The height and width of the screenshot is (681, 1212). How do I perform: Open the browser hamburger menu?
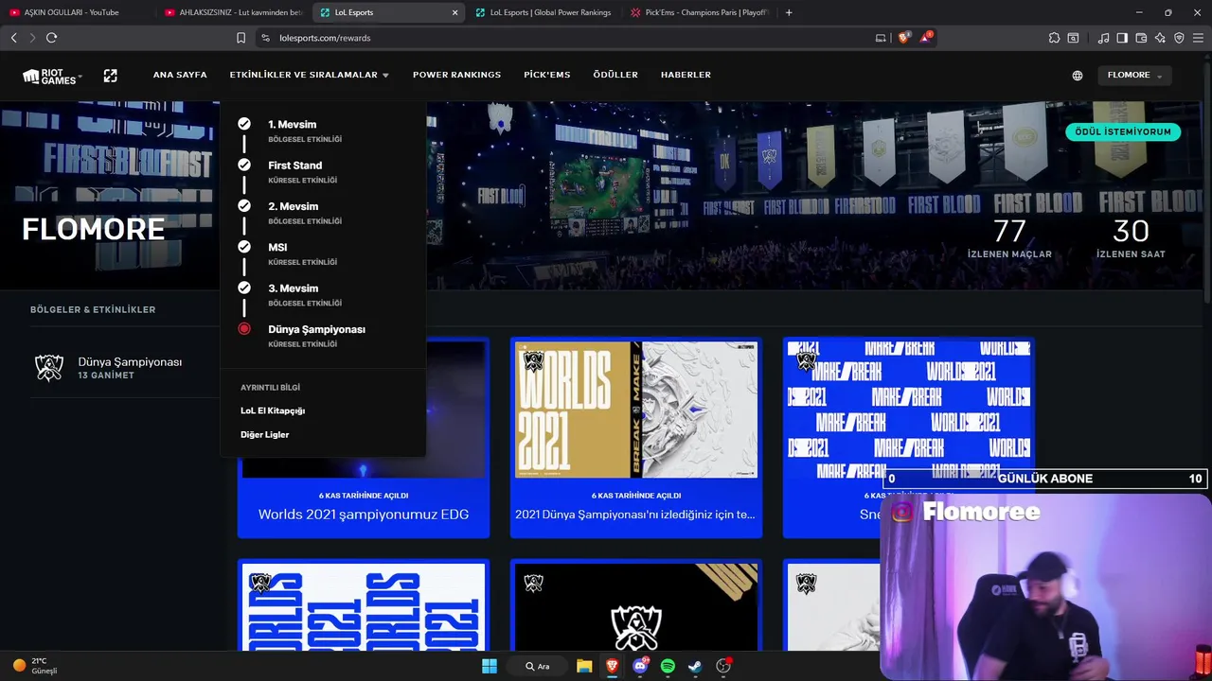tap(1198, 38)
